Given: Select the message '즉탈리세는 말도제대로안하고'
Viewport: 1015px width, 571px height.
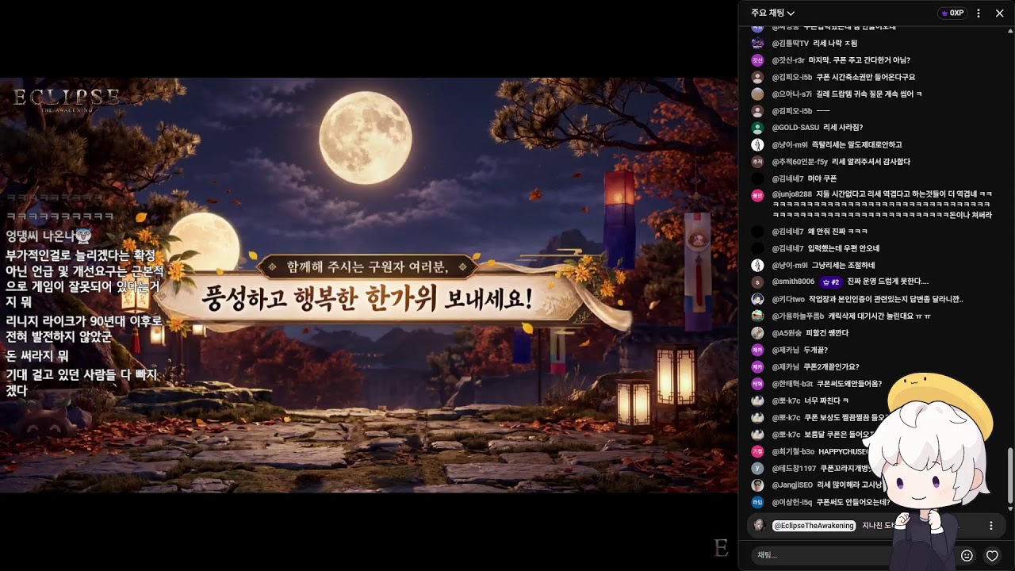Looking at the screenshot, I should click(857, 145).
